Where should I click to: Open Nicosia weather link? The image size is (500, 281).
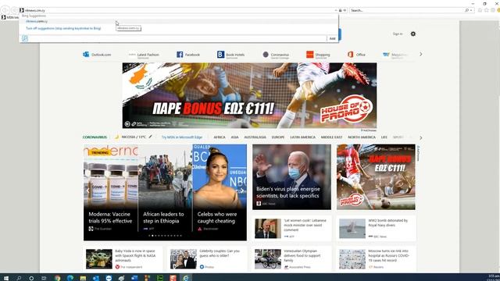coord(134,137)
